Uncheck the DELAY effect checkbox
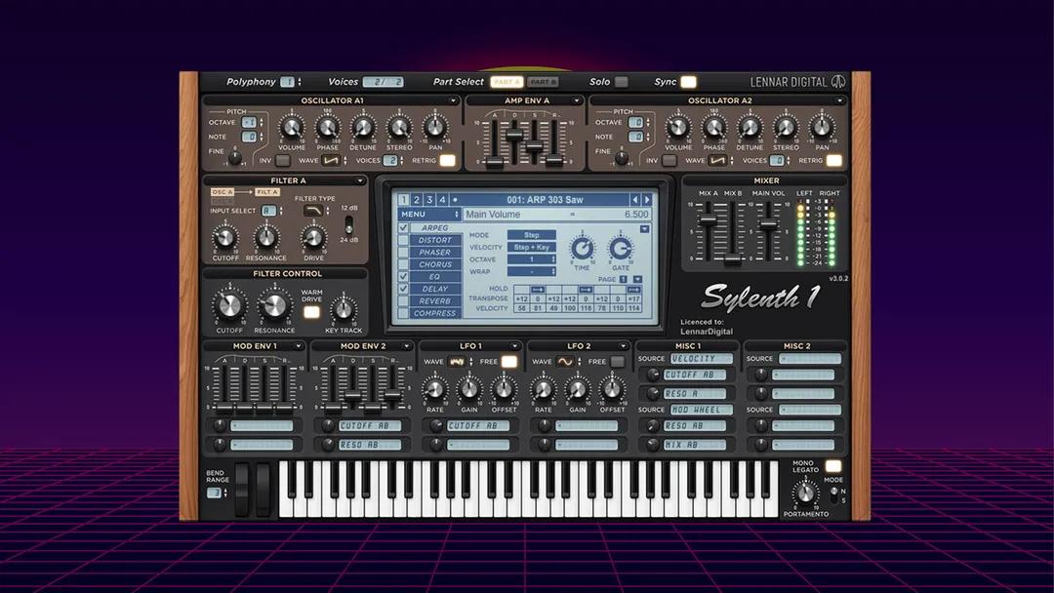Viewport: 1054px width, 593px height. [x=403, y=289]
